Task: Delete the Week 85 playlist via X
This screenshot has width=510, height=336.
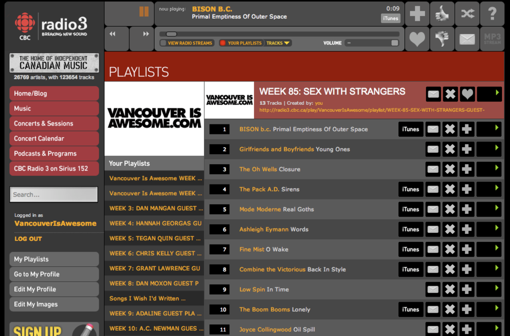Action: click(450, 95)
